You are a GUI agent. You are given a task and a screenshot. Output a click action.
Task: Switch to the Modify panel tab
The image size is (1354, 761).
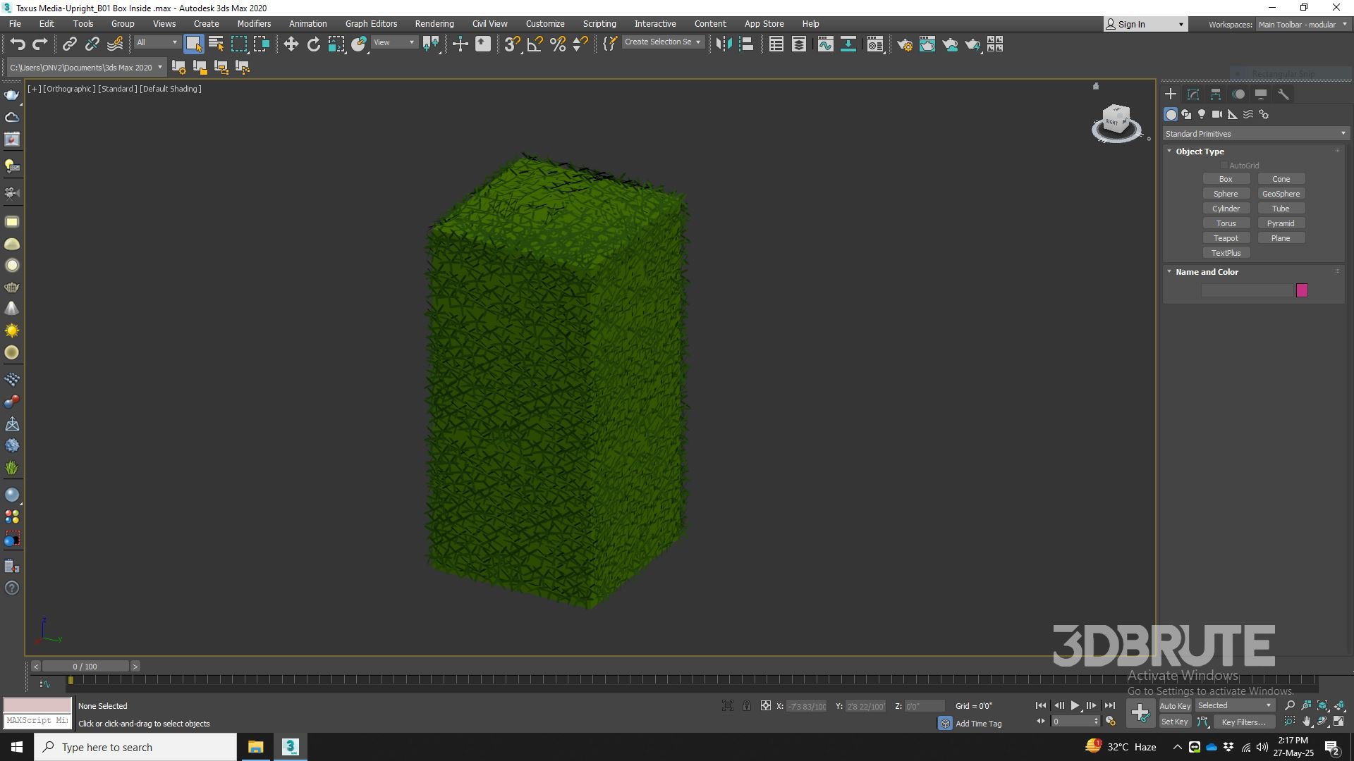(1193, 94)
